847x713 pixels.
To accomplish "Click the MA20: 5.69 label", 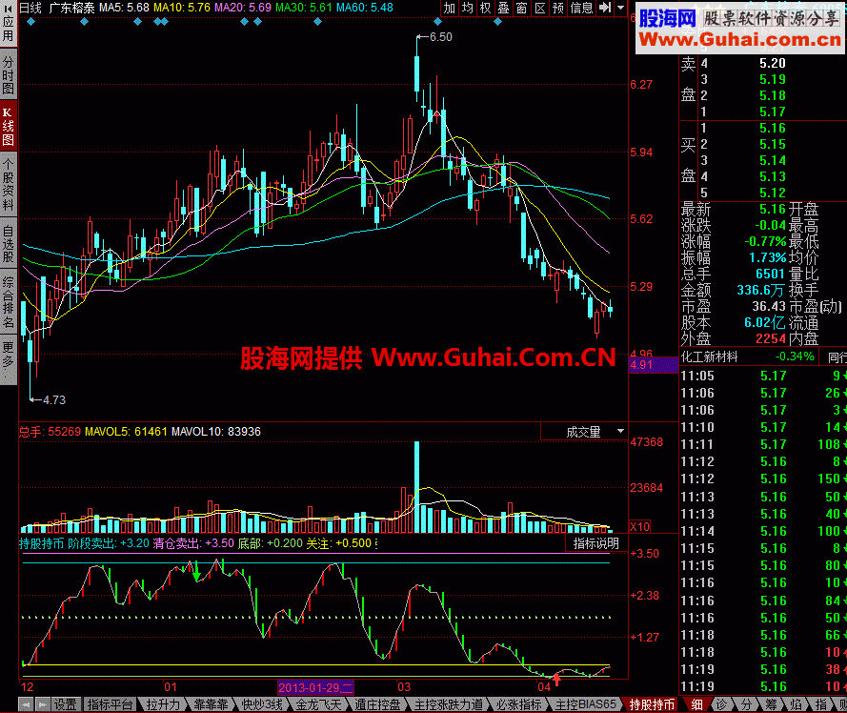I will tap(243, 9).
